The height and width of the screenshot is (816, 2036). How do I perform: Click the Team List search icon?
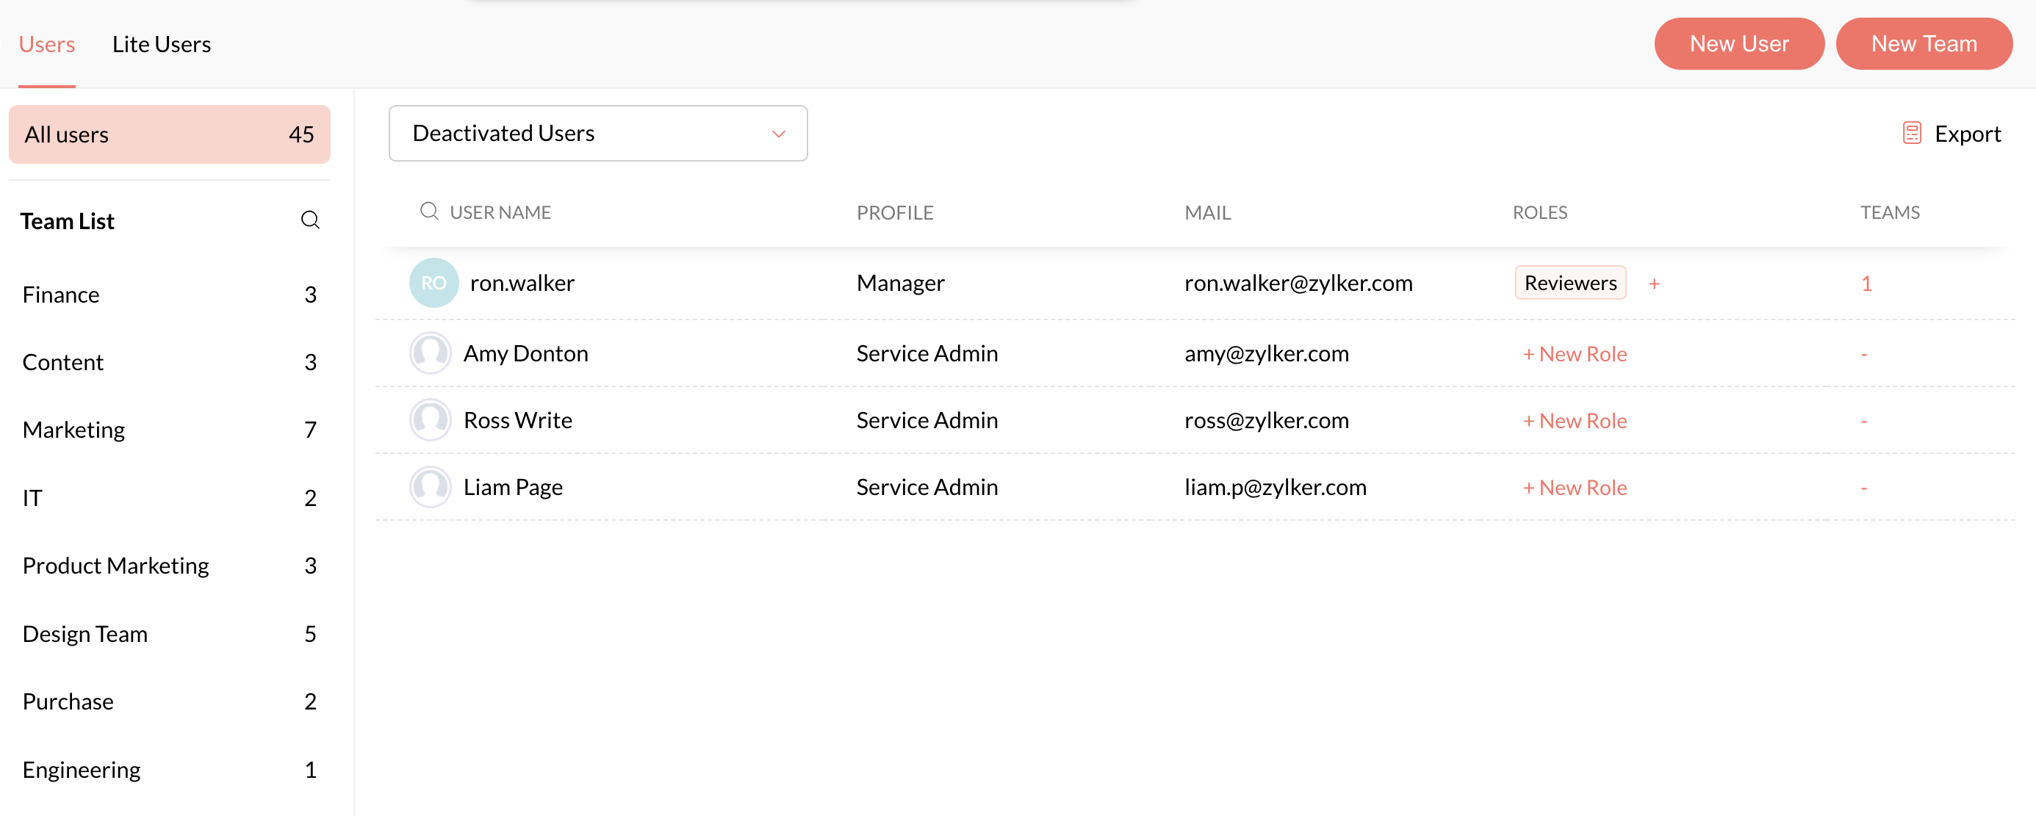(x=310, y=220)
